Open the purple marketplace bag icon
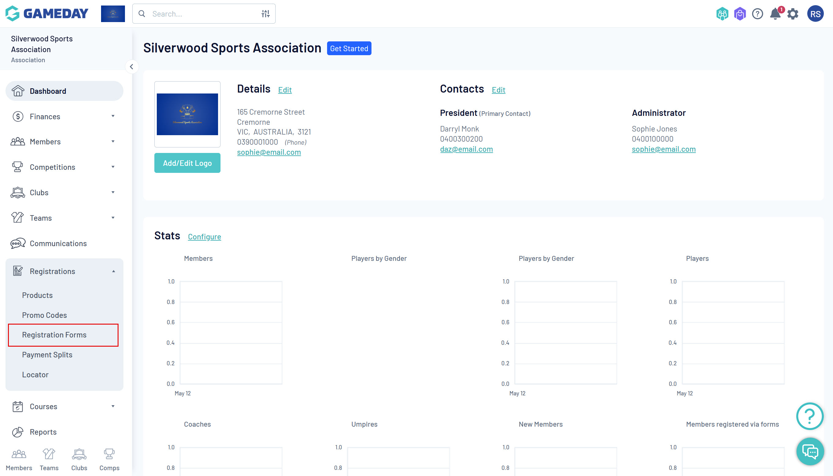The width and height of the screenshot is (833, 476). click(740, 14)
